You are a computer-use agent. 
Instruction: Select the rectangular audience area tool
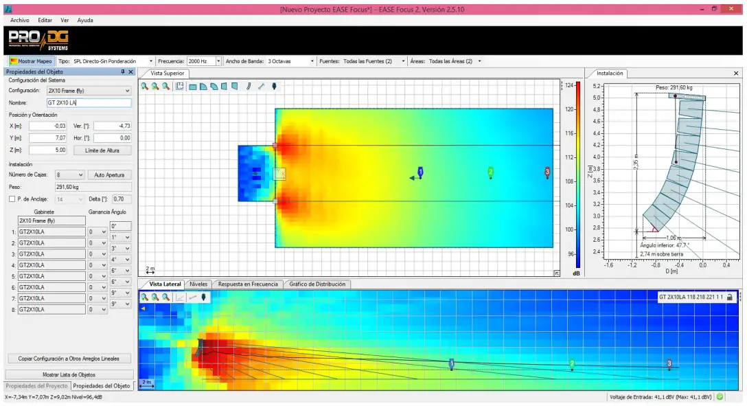(x=192, y=87)
